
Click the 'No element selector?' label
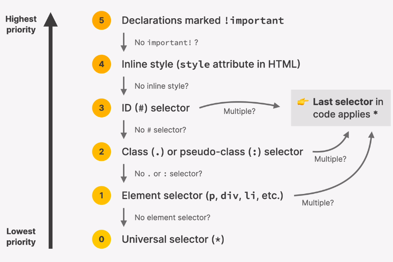(172, 217)
